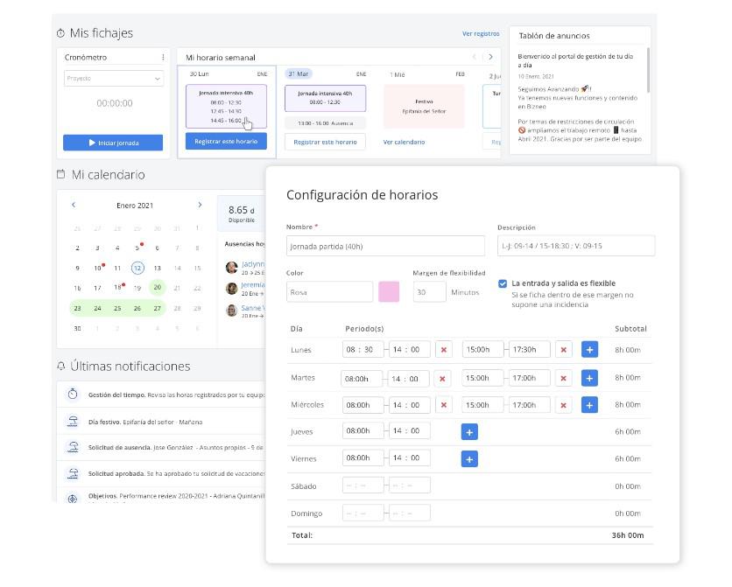Add a period to Viernes with plus
Image resolution: width=732 pixels, height=587 pixels.
468,459
